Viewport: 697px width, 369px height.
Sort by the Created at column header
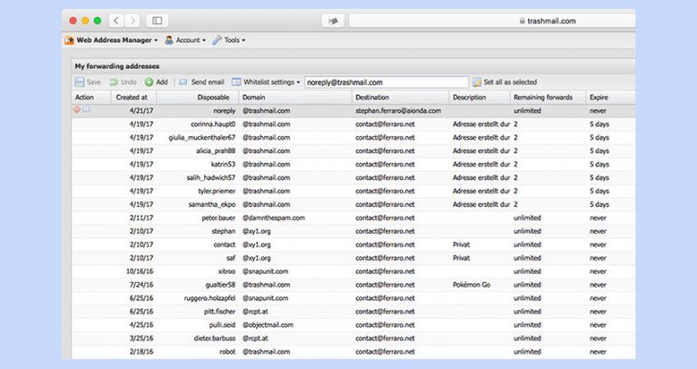point(133,97)
